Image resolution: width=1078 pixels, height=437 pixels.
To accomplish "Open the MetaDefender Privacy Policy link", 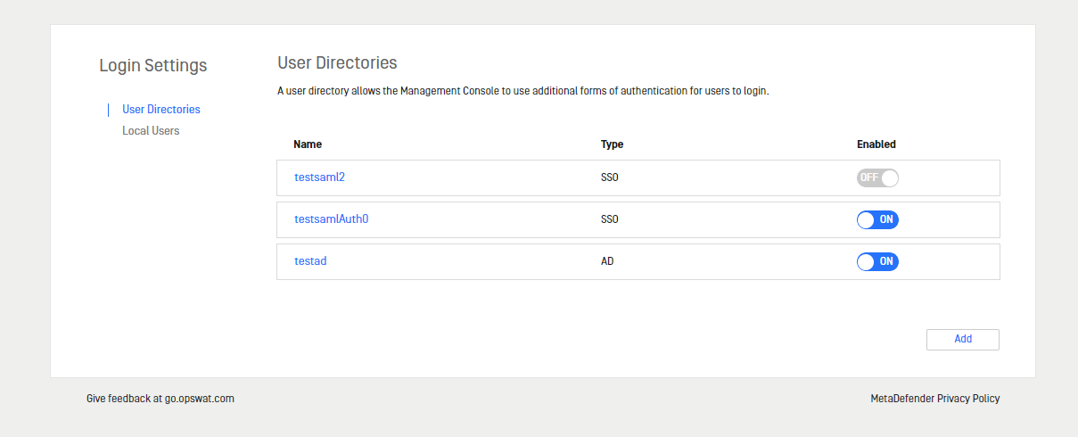I will coord(935,399).
